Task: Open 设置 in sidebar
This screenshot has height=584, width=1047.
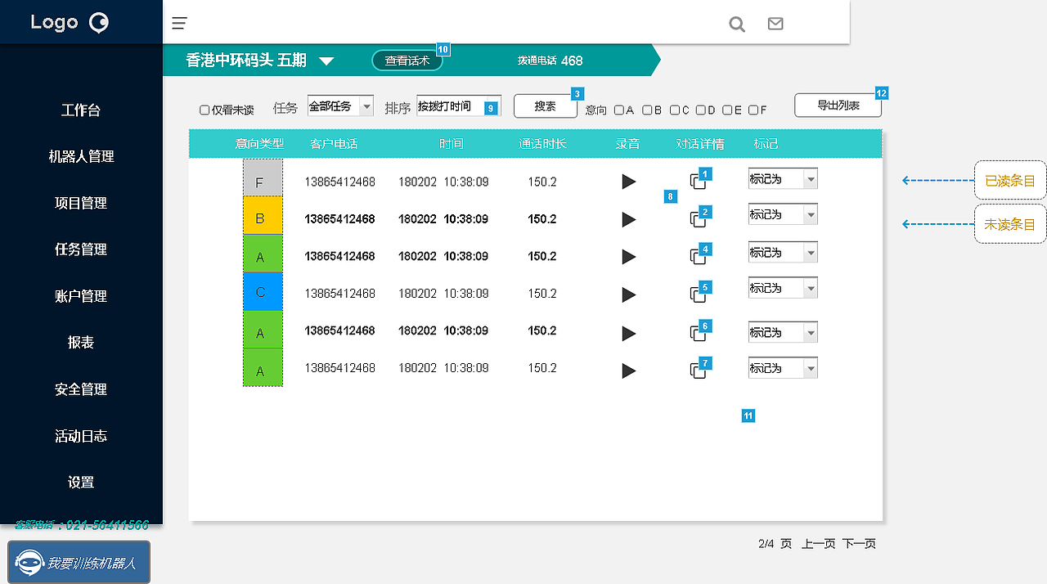Action: point(81,483)
